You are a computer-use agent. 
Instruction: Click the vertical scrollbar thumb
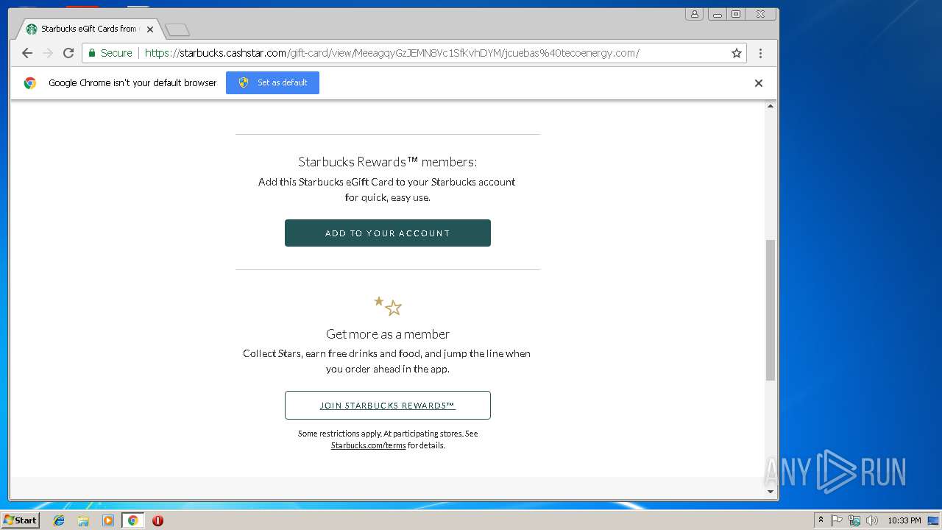771,310
